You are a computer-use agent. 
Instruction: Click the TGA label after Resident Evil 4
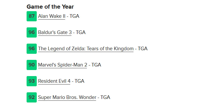(x=80, y=81)
